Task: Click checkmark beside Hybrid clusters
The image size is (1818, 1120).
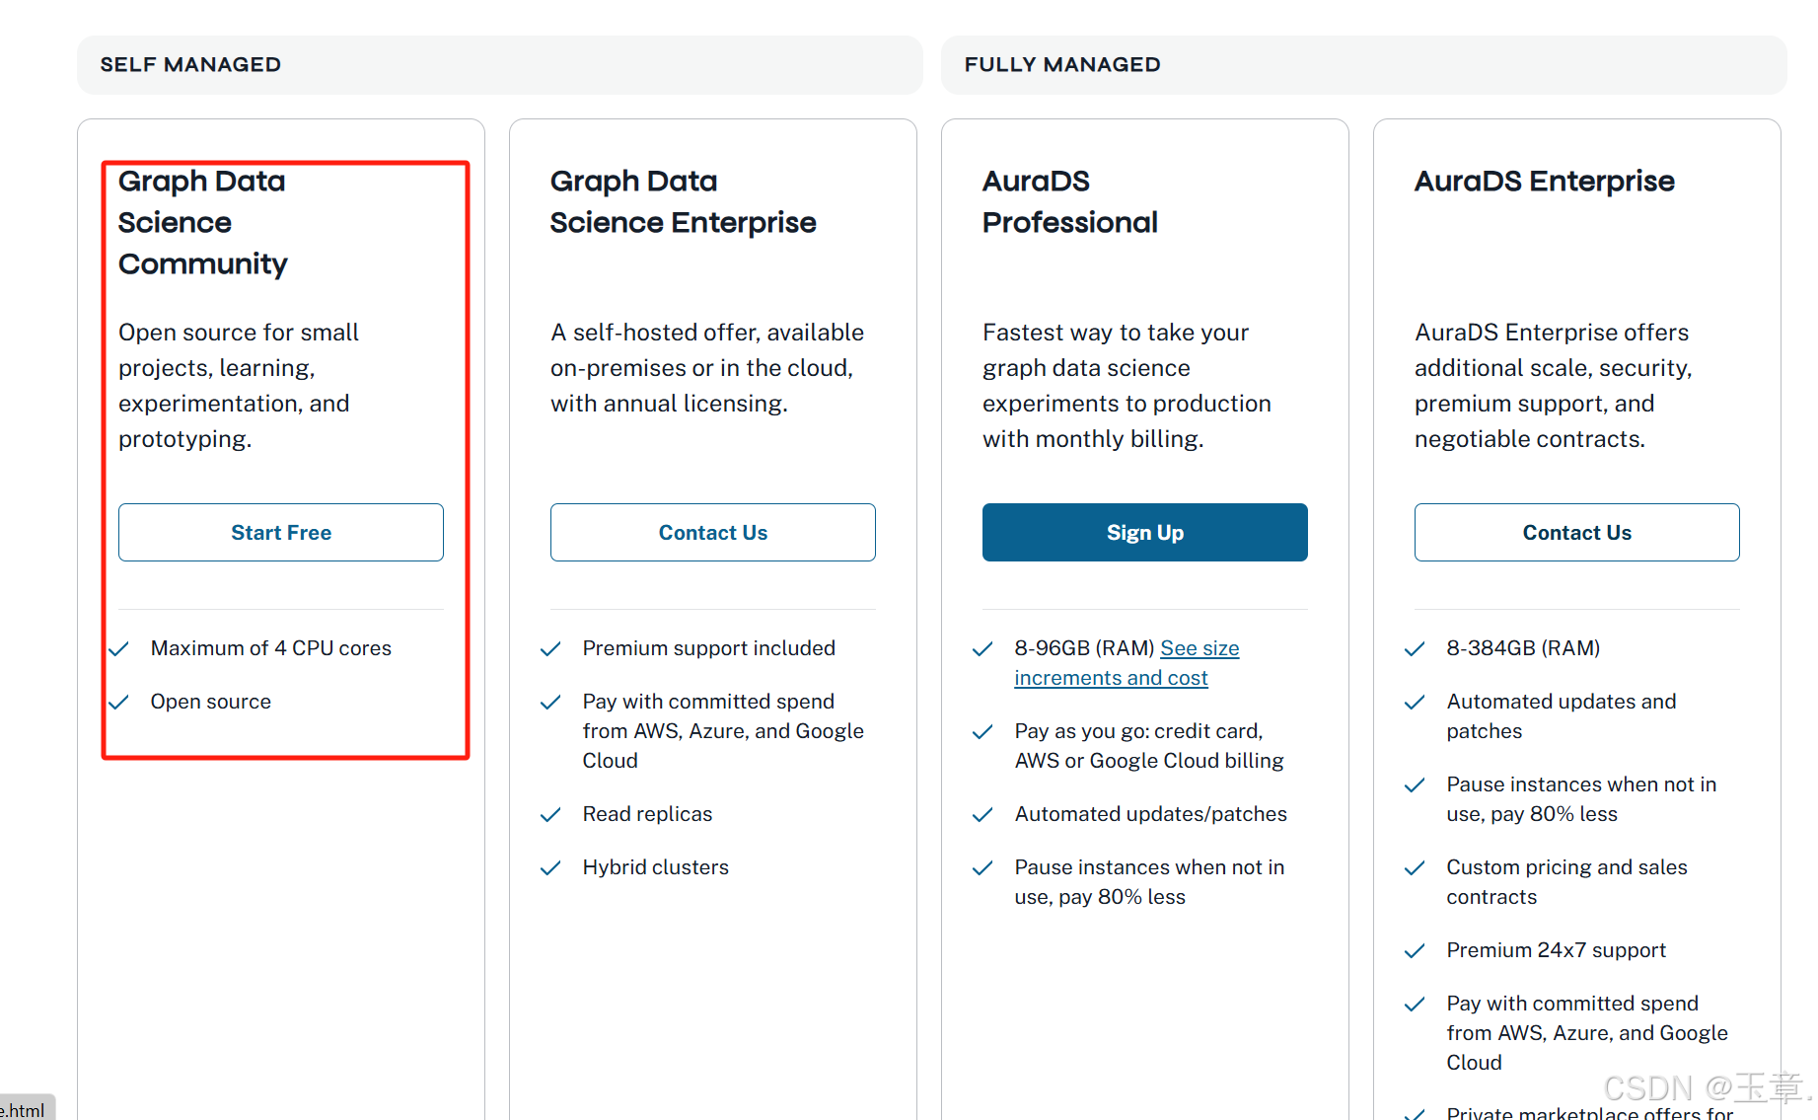Action: [x=550, y=868]
